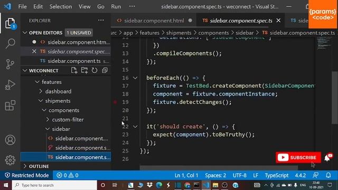The width and height of the screenshot is (338, 190).
Task: Change end of line sequence LF
Action: [x=256, y=175]
